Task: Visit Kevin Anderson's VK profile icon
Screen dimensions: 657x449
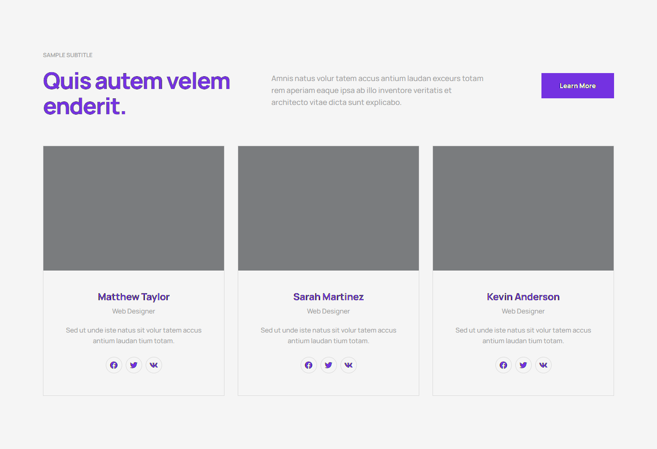Action: pyautogui.click(x=543, y=365)
